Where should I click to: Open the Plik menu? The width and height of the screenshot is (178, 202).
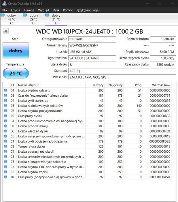click(x=5, y=10)
